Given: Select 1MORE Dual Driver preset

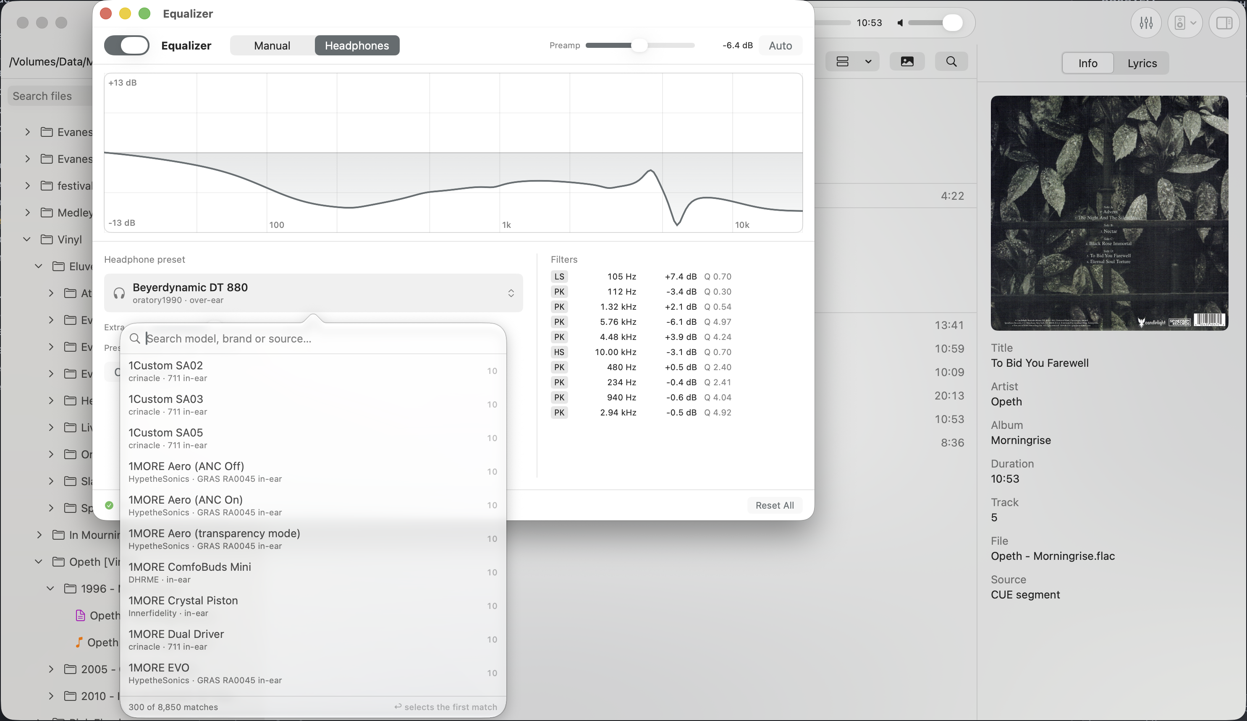Looking at the screenshot, I should 313,640.
